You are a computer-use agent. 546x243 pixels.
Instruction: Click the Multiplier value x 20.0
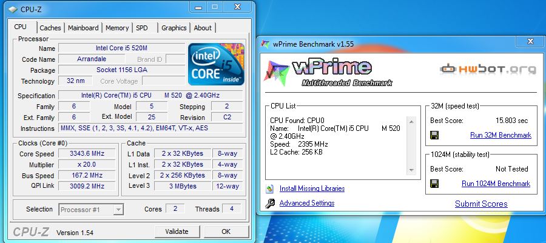pos(87,164)
